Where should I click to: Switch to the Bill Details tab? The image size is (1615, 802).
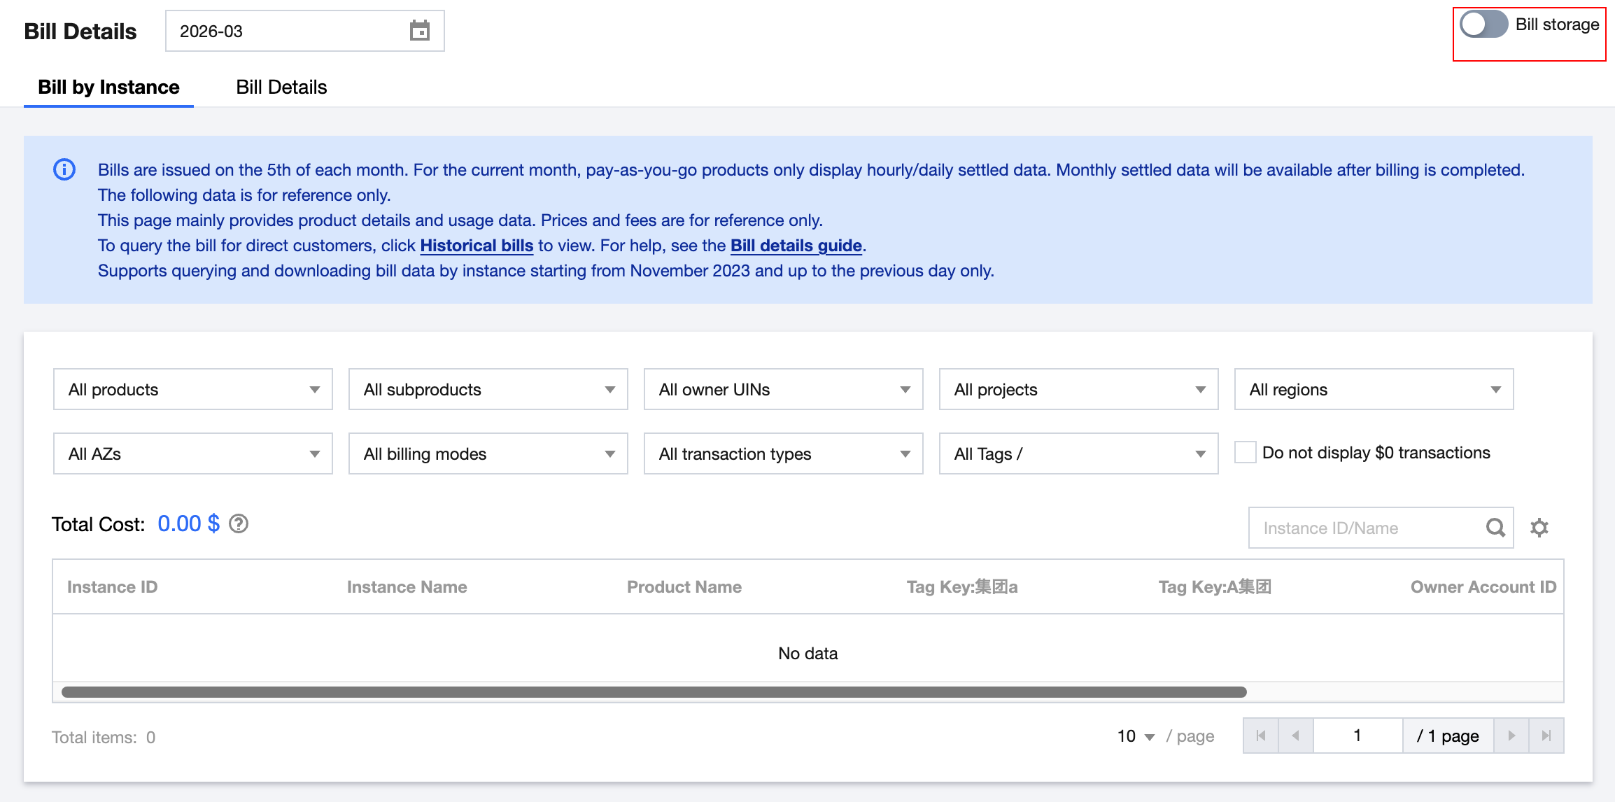click(x=281, y=87)
